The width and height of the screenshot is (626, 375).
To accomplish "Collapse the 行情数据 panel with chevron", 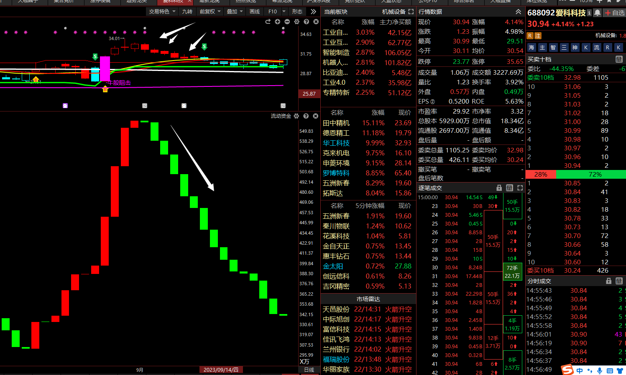I will pos(519,12).
